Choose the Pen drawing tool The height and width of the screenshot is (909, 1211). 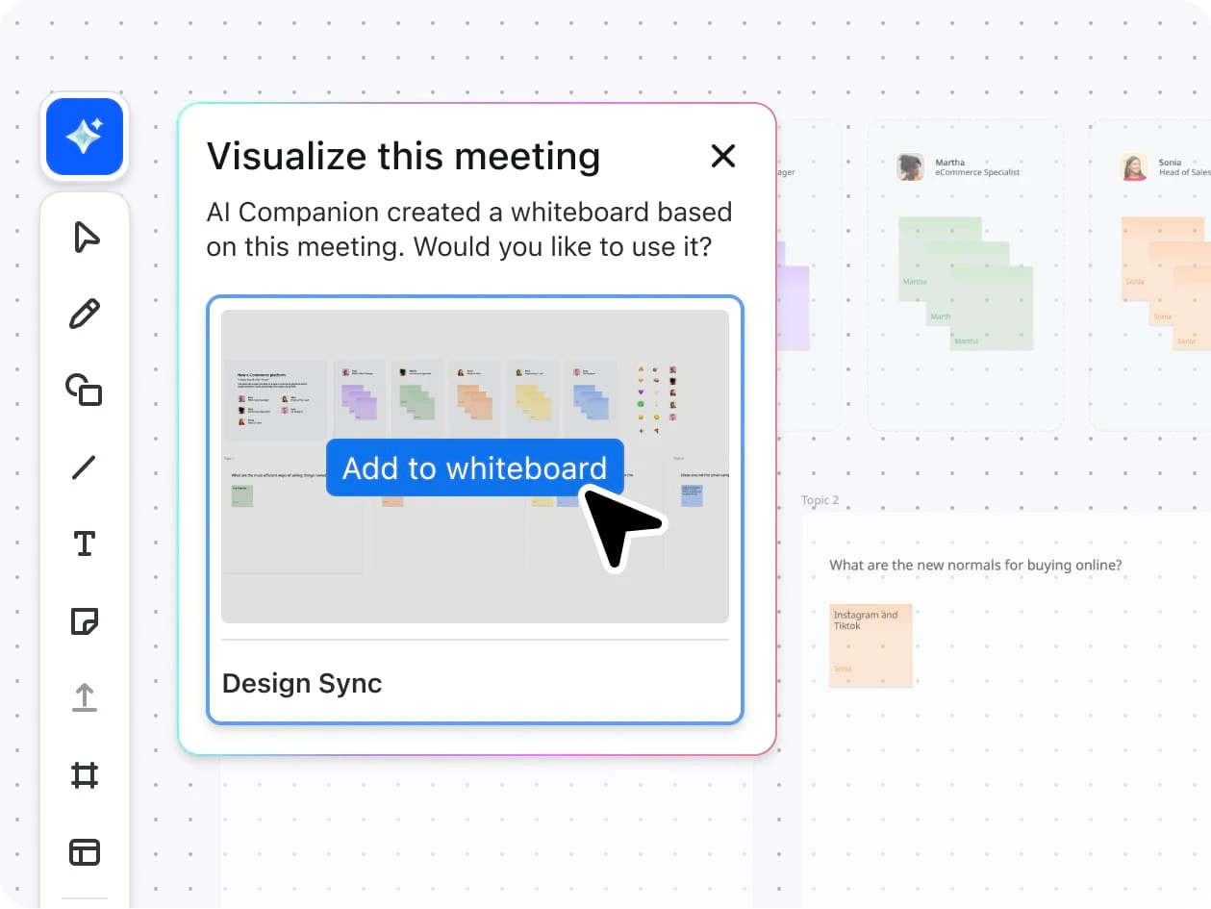pos(85,314)
